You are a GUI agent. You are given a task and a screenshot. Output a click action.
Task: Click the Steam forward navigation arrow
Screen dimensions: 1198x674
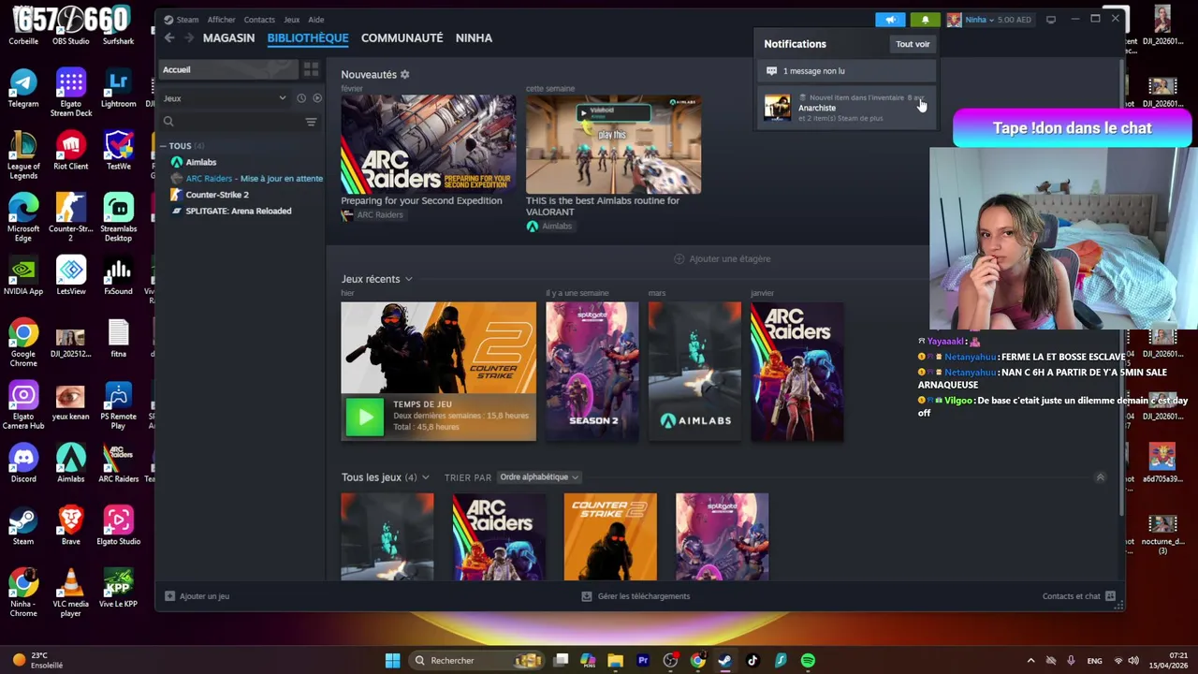(188, 37)
